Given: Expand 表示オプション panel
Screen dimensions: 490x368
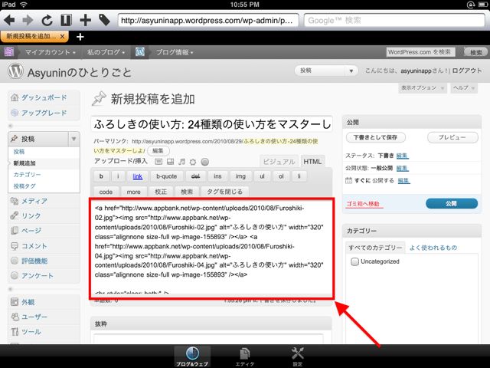Looking at the screenshot, I should click(423, 88).
